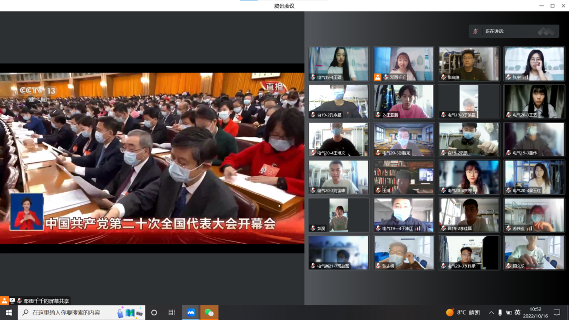Click the 英 input method indicator
Viewport: 569px width, 320px height.
click(x=517, y=313)
